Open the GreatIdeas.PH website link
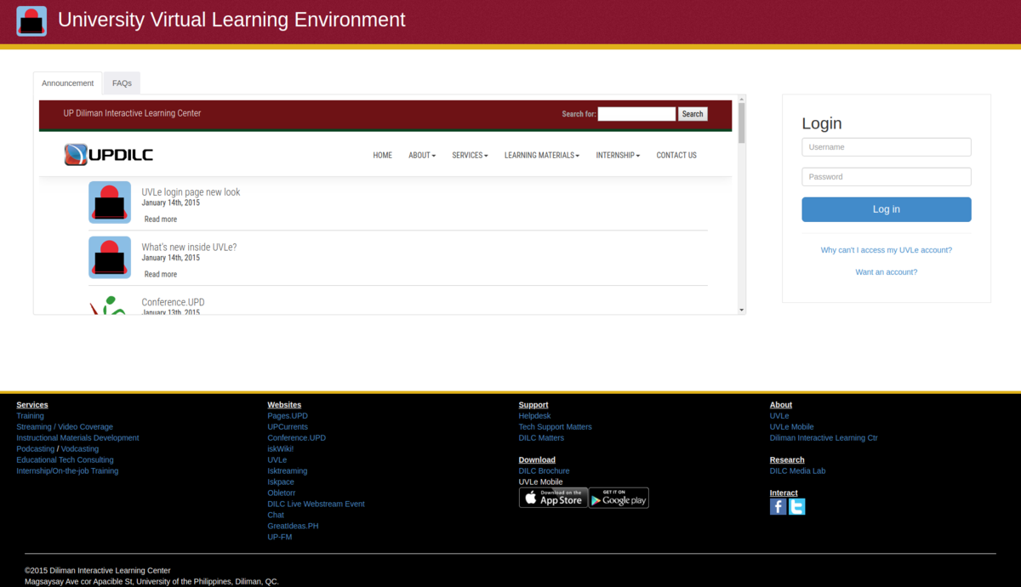1021x587 pixels. pos(293,526)
